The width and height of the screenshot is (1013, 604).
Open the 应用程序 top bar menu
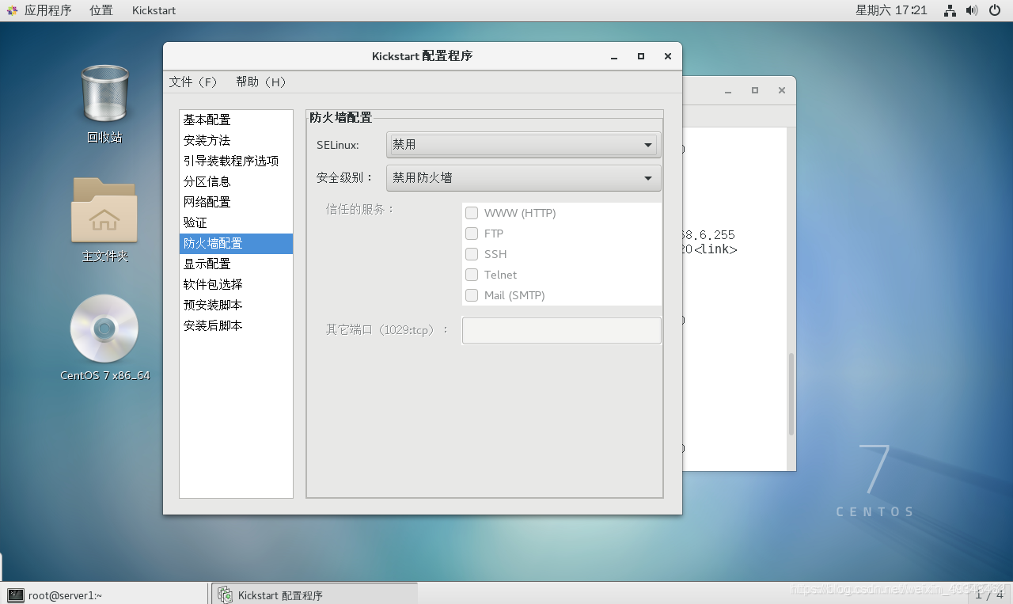tap(47, 10)
